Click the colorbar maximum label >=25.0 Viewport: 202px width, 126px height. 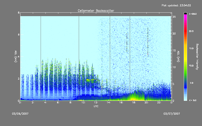193,14
